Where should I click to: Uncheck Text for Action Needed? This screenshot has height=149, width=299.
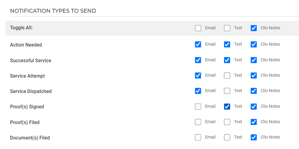click(x=227, y=44)
